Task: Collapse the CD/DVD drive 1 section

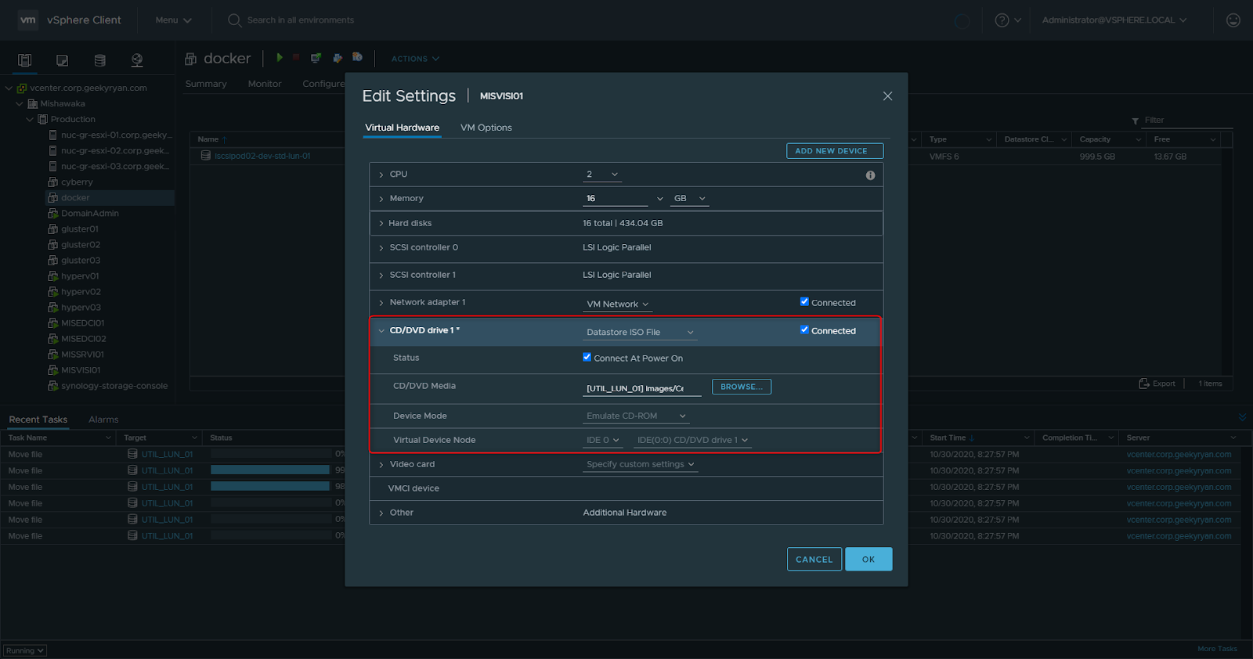Action: click(381, 330)
